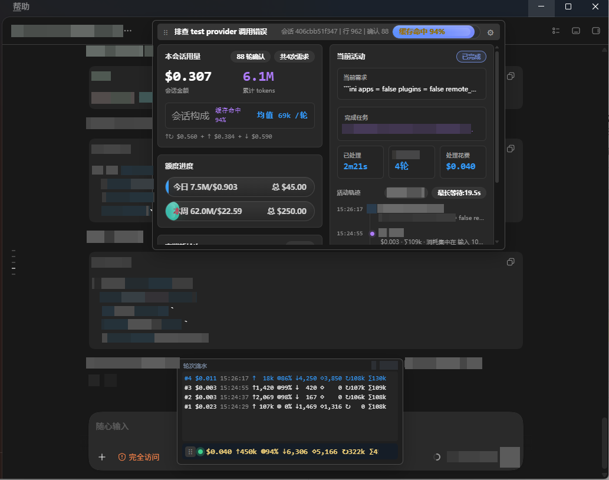The image size is (609, 480).
Task: Click the $0.003 · ∑109k trail detail line
Action: [432, 242]
